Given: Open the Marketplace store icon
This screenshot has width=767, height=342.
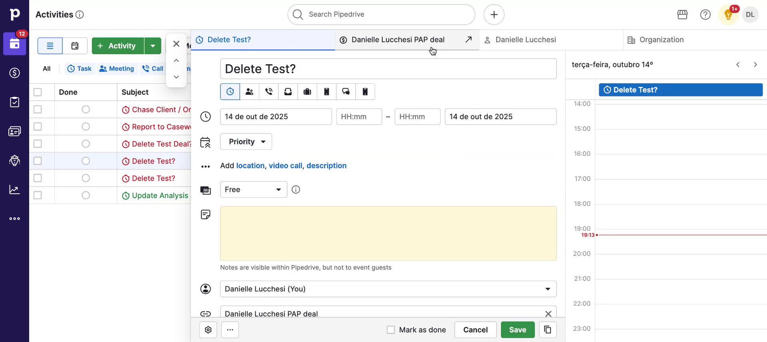Looking at the screenshot, I should [x=682, y=15].
